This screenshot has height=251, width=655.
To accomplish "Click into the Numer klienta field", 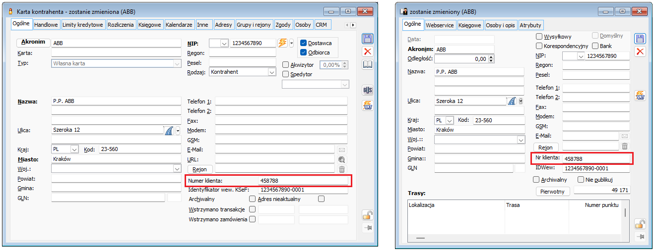I will [303, 181].
